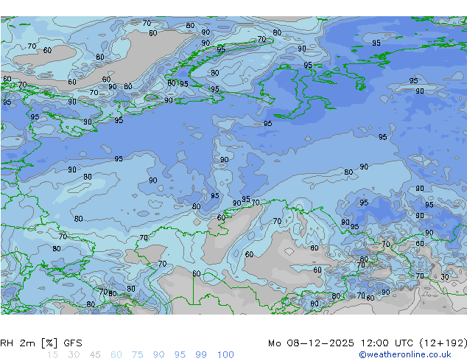Click the weatheronline.co.uk copyright text
This screenshot has height=361, width=467.
tap(405, 354)
